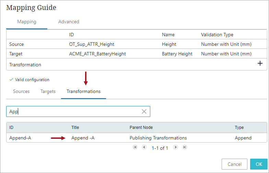
Task: Go to next page of results
Action: 176,147
